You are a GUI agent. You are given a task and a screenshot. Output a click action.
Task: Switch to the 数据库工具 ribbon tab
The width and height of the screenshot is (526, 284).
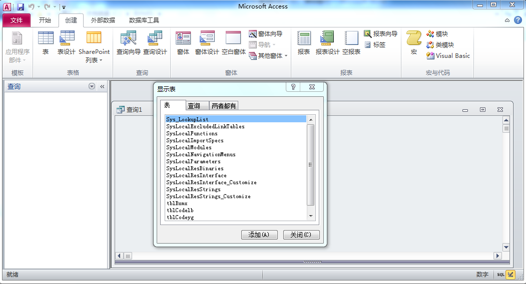click(x=144, y=20)
